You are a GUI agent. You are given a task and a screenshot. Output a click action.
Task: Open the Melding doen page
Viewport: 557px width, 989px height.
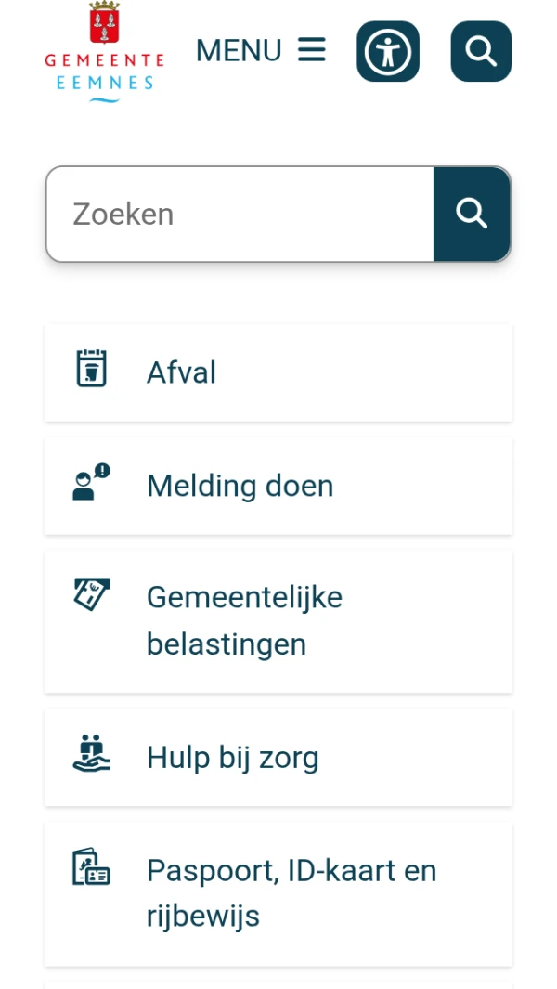point(240,486)
